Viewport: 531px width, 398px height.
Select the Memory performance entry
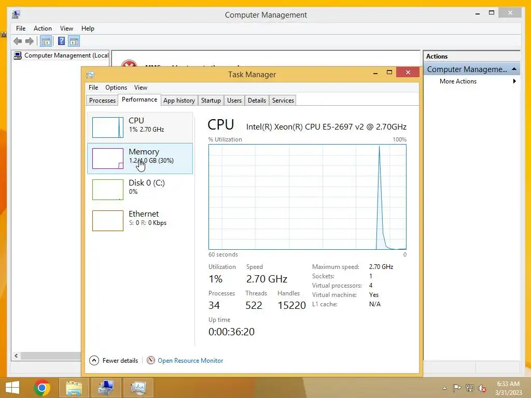click(x=140, y=159)
